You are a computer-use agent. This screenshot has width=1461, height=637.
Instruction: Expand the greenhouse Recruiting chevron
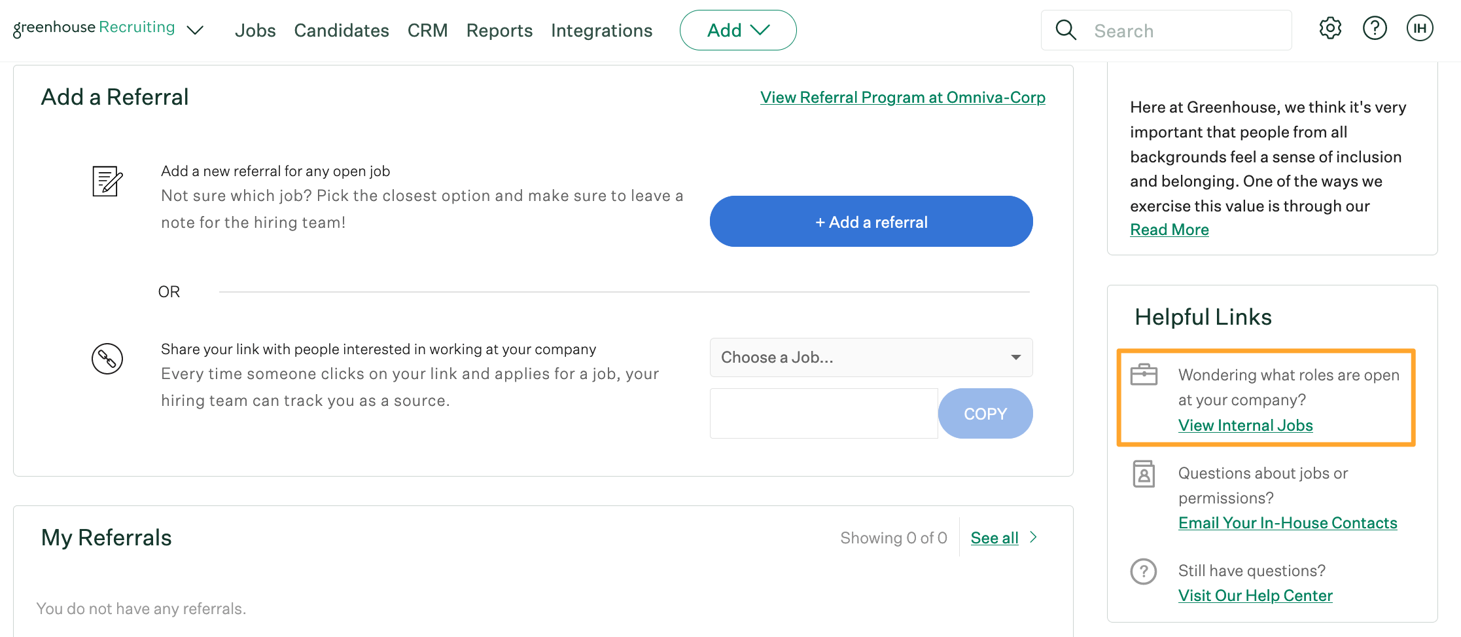point(195,29)
